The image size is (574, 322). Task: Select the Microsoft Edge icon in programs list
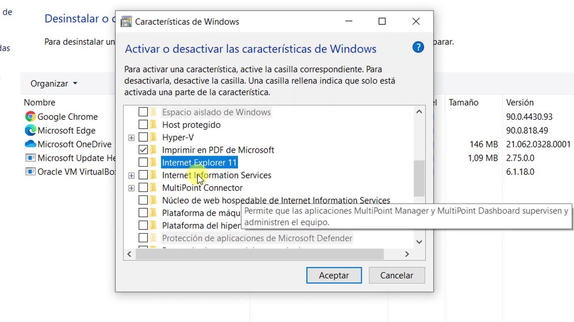tap(30, 131)
